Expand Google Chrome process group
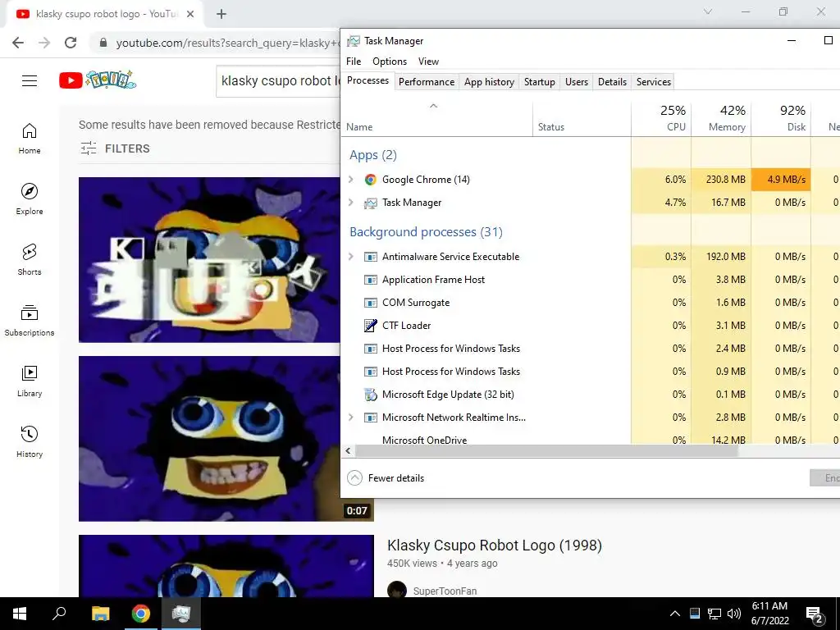Image resolution: width=840 pixels, height=630 pixels. (x=351, y=180)
